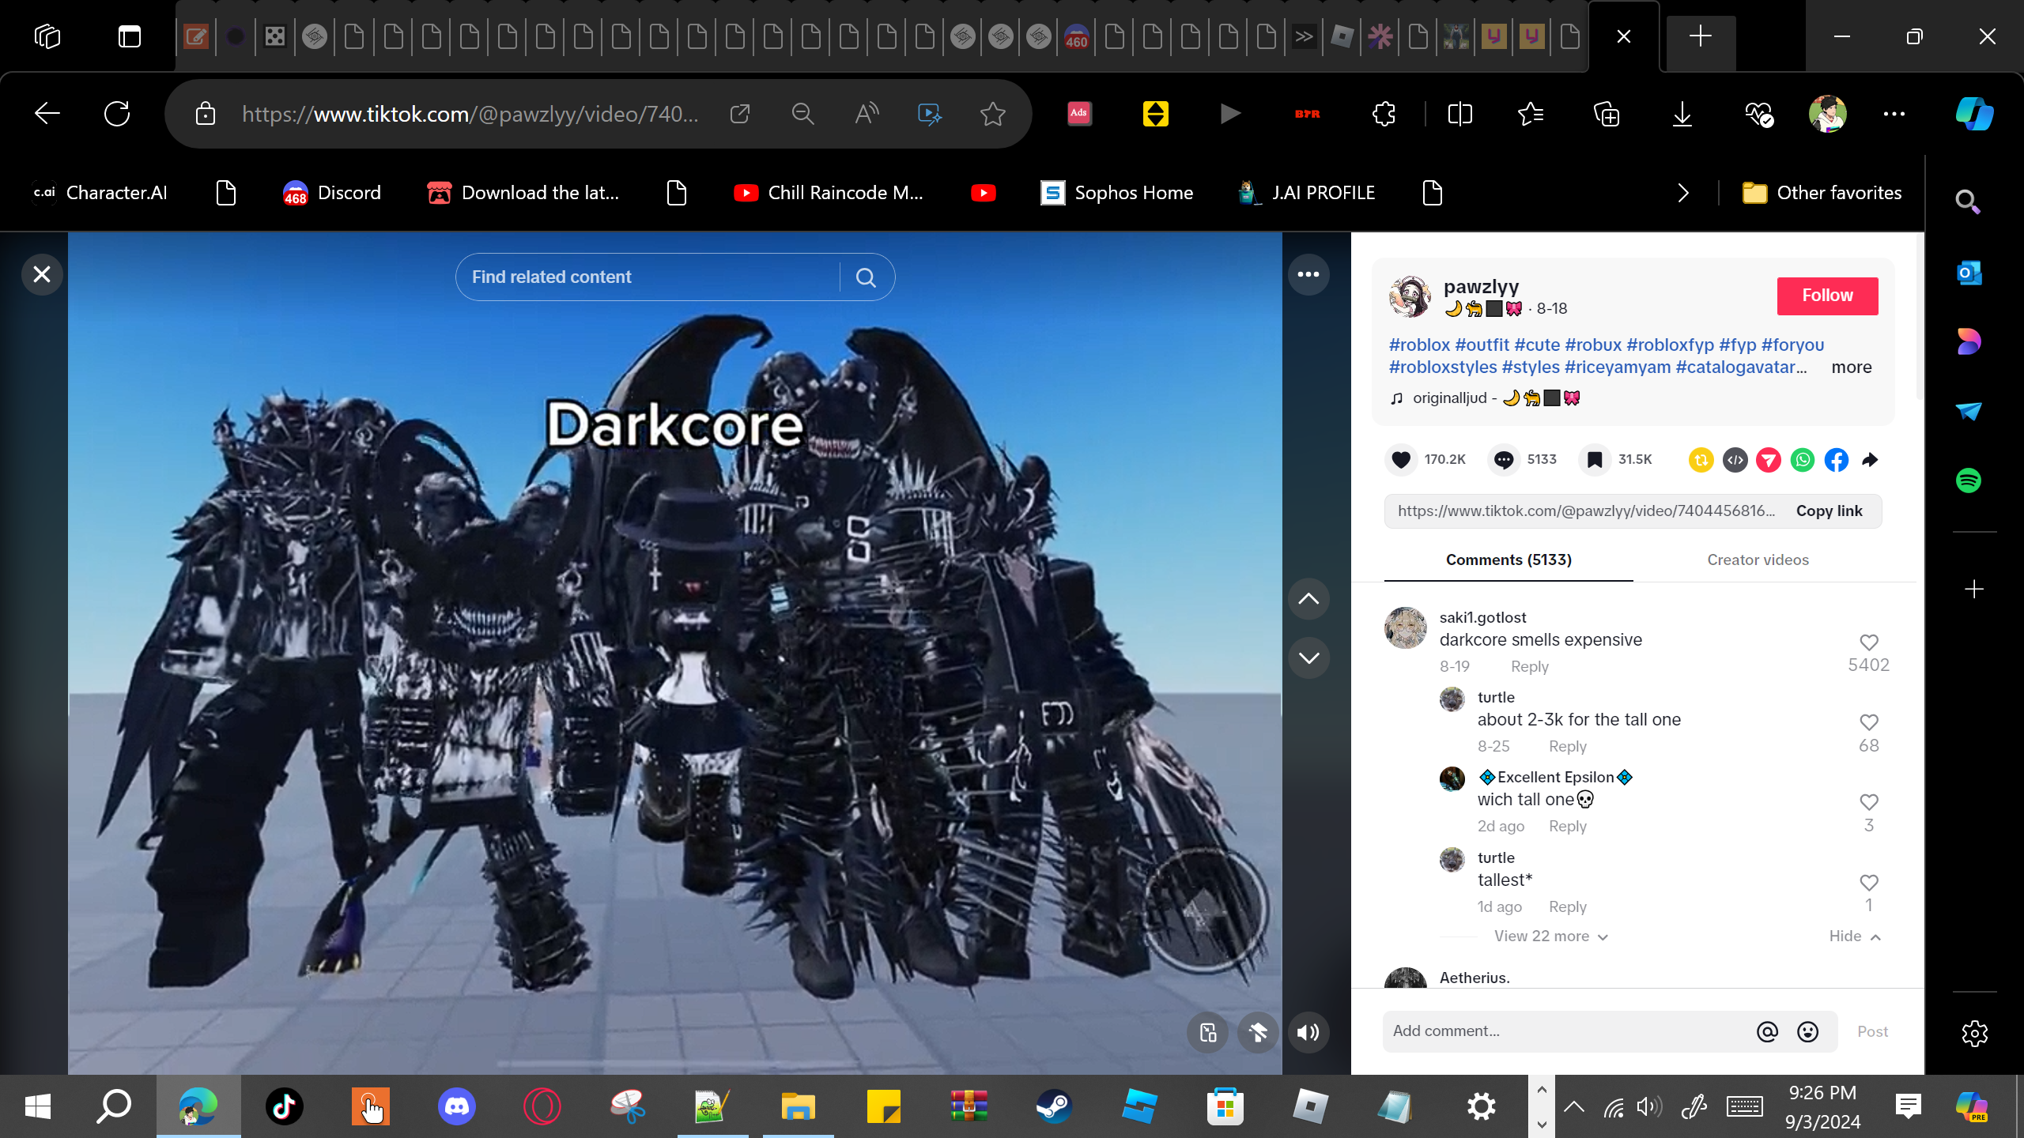Screen dimensions: 2024x1138
Task: Like turtle's 'tallest*' reply
Action: pyautogui.click(x=1868, y=883)
